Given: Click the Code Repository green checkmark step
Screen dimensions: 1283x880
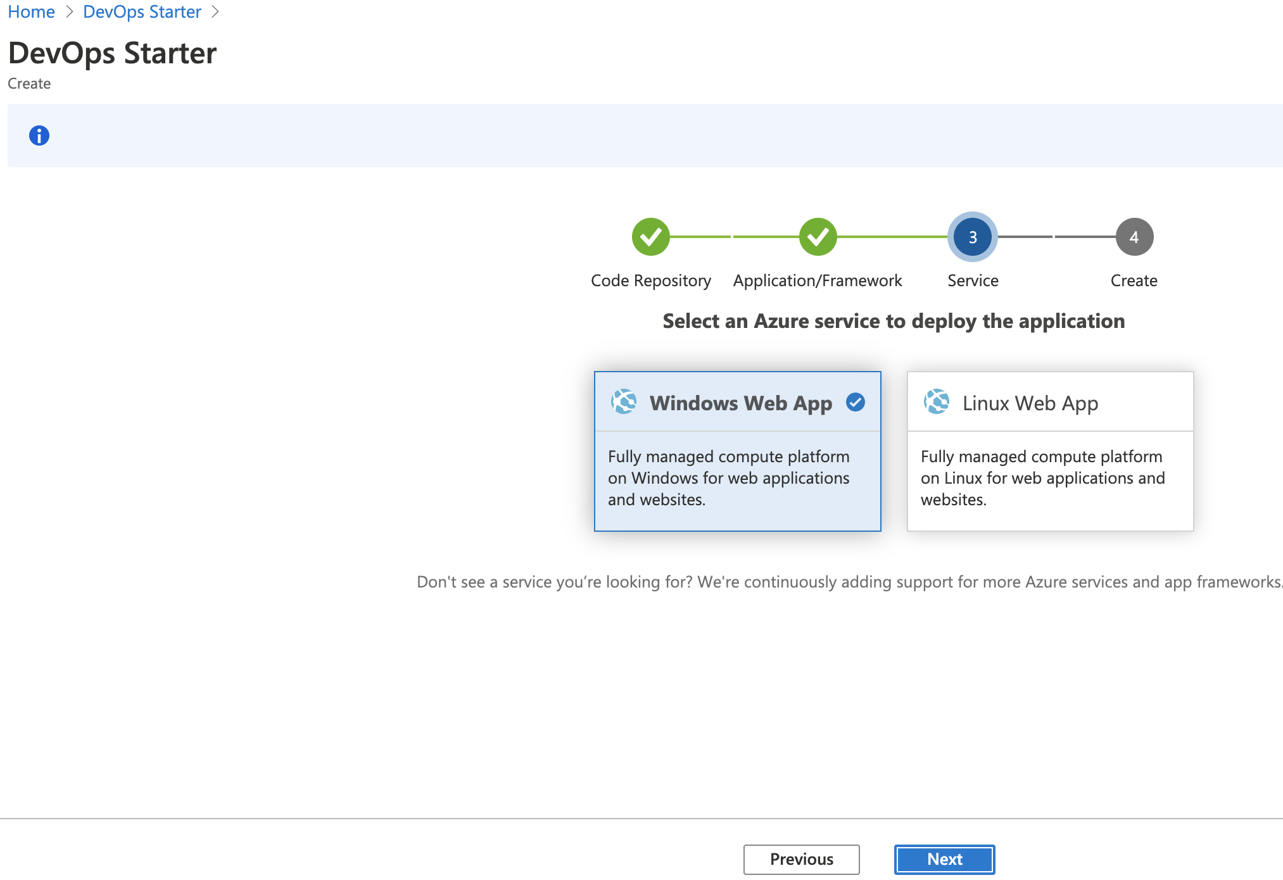Looking at the screenshot, I should tap(650, 237).
